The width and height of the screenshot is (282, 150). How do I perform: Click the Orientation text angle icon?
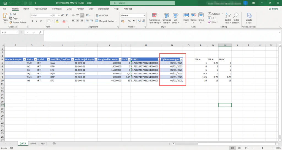point(87,15)
